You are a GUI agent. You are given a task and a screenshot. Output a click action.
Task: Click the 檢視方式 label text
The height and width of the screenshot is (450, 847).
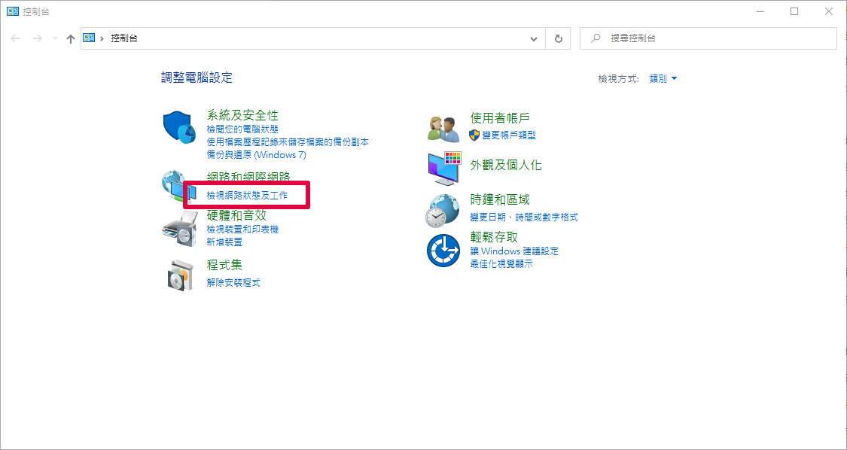(619, 79)
